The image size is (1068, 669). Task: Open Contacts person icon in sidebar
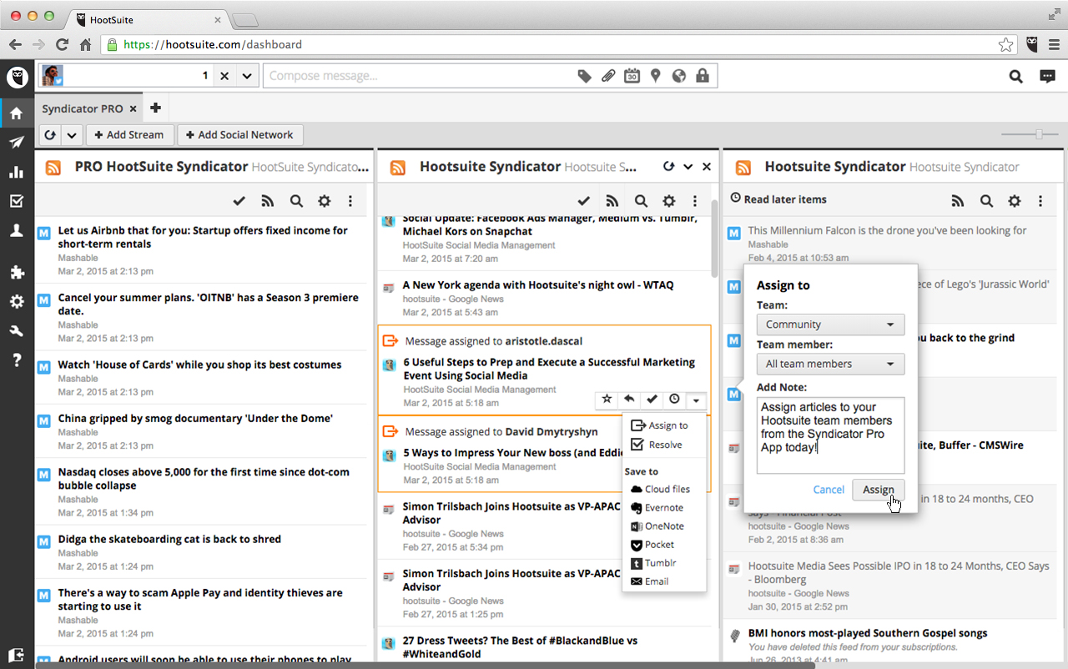tap(17, 231)
